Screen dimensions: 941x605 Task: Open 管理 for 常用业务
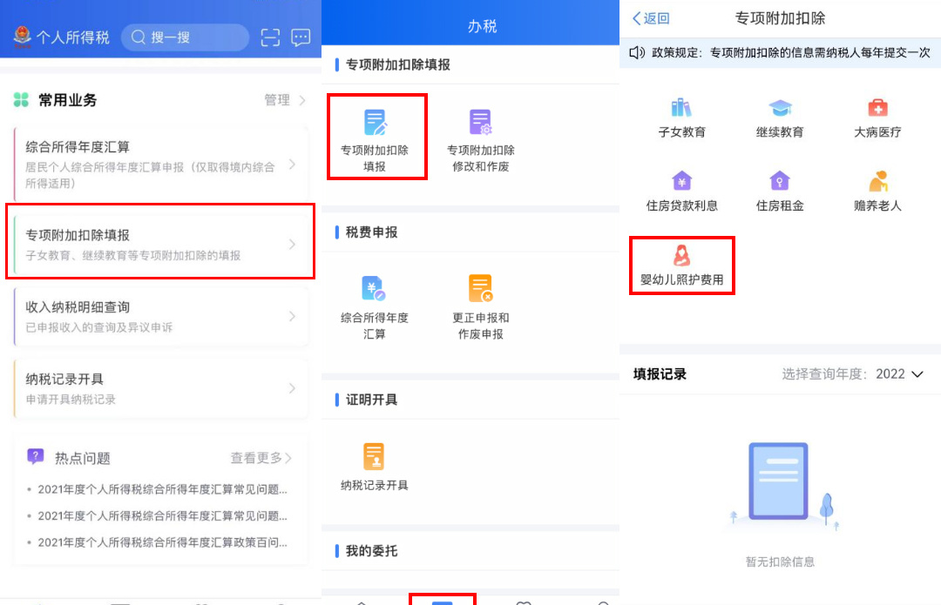coord(285,100)
